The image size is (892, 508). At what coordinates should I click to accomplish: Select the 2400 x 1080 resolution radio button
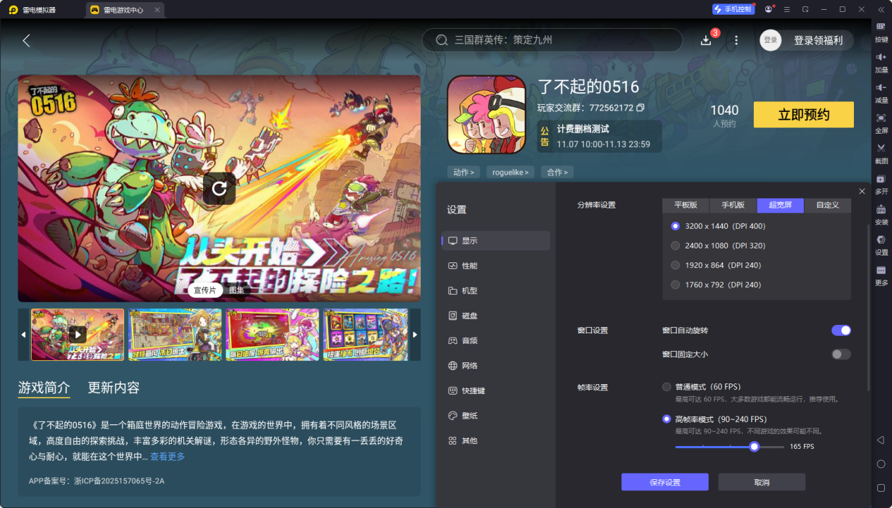click(674, 246)
